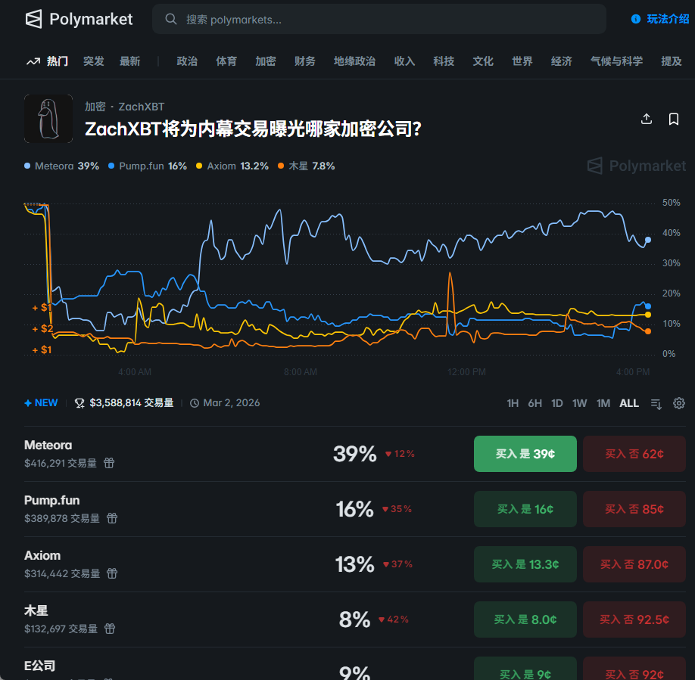Click the Polymarket logo icon
This screenshot has height=680, width=695.
tap(34, 19)
